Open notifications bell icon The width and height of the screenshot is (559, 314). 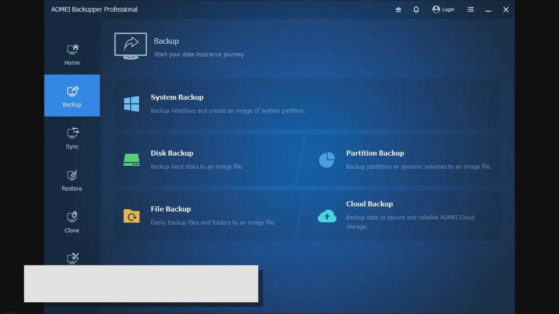pos(416,10)
